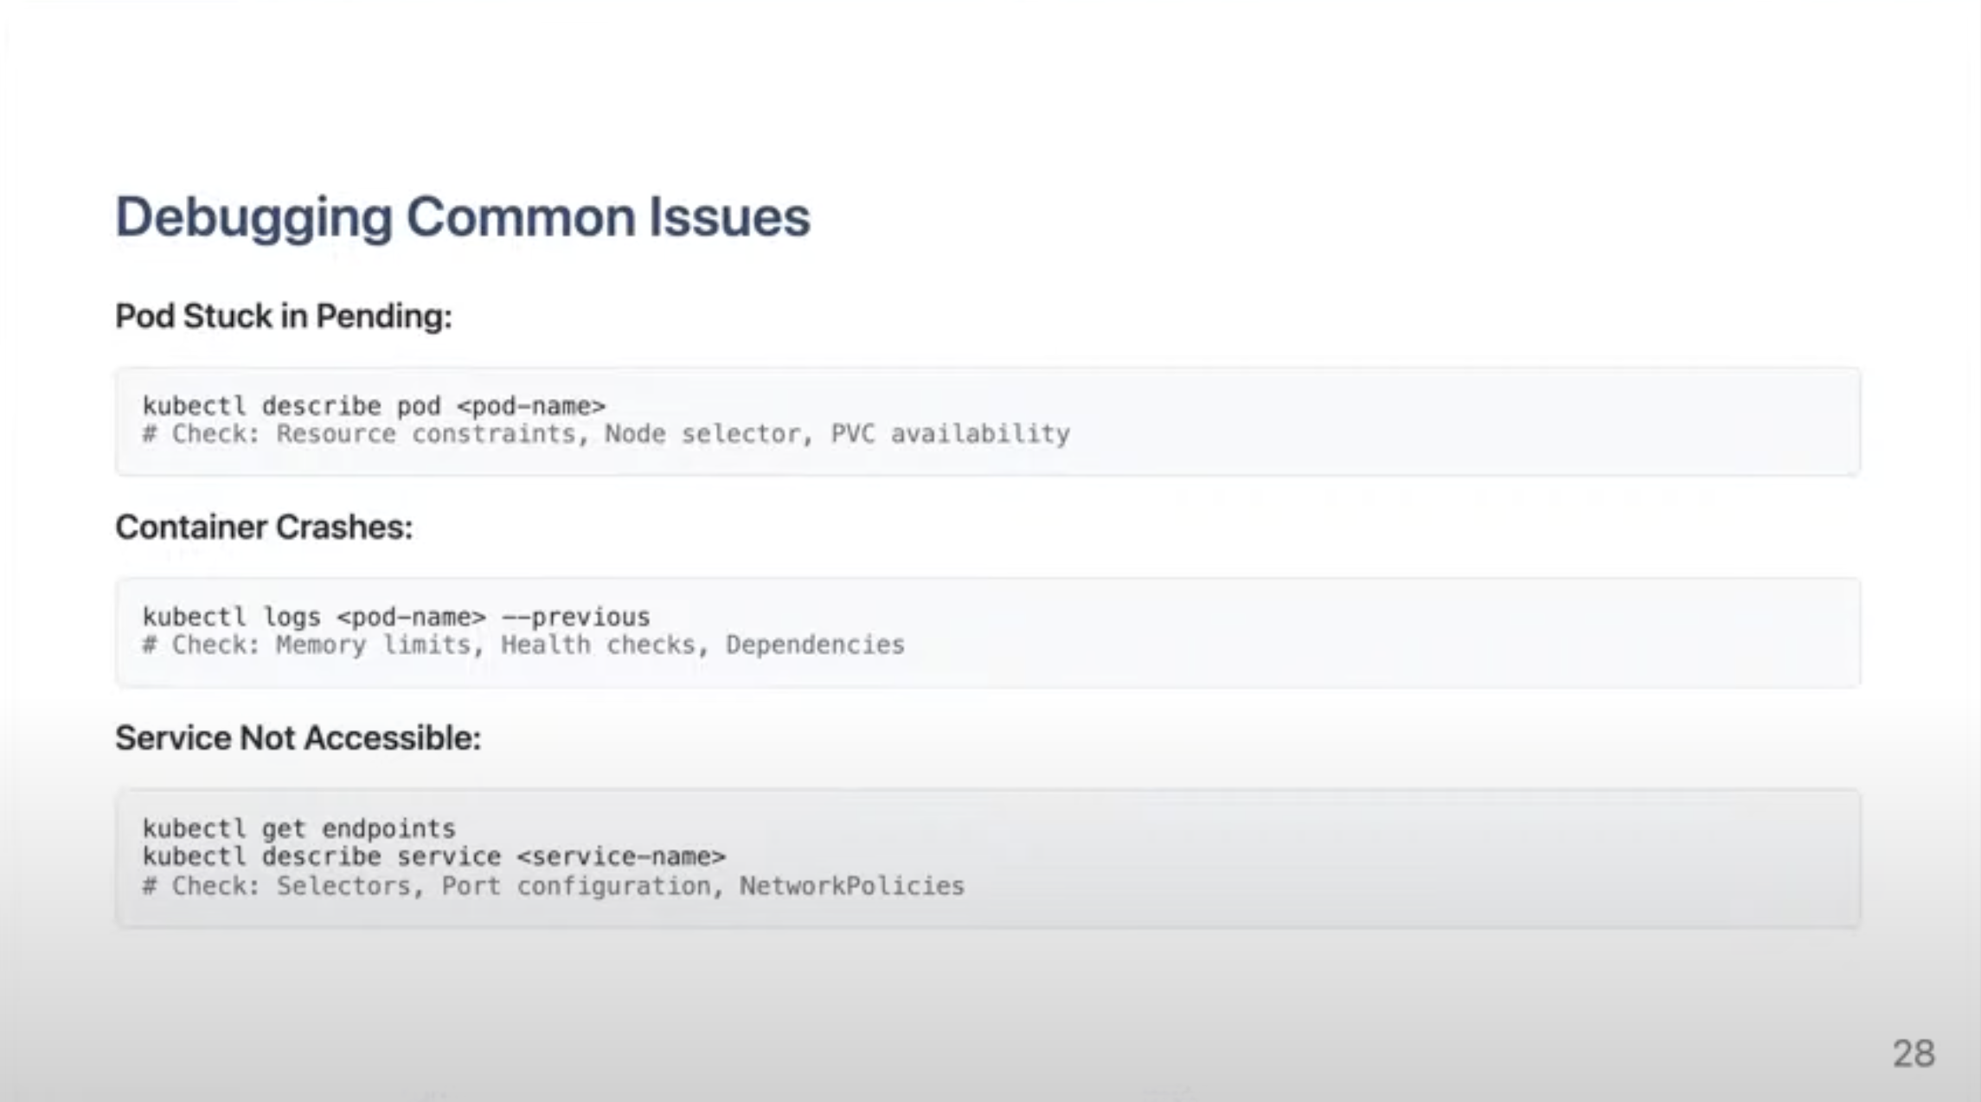The height and width of the screenshot is (1102, 1981).
Task: Click the "--previous" flag in logs command
Action: (575, 617)
